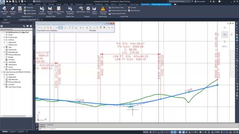Toggle grid display in status bar
Screen dimensions: 239x134
point(150,132)
